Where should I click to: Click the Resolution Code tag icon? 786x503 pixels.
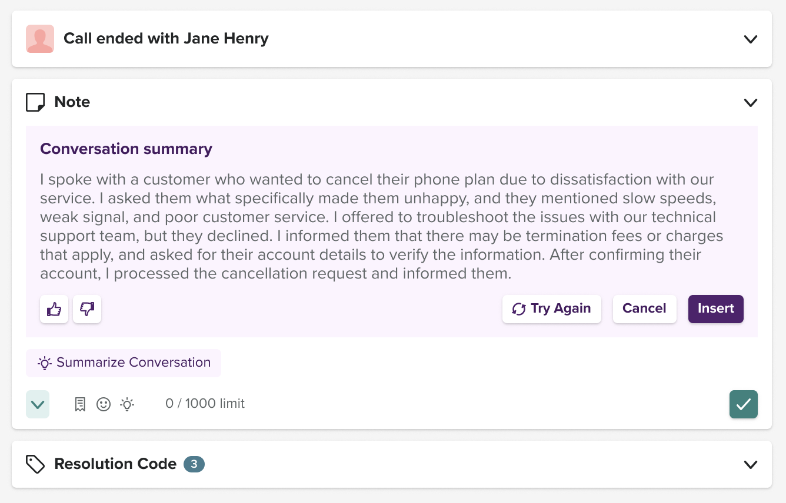point(35,464)
